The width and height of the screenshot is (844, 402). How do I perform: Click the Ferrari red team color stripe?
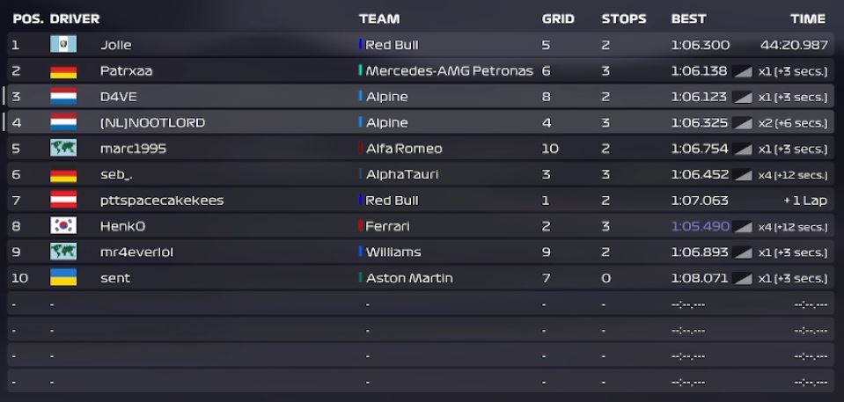pos(361,225)
